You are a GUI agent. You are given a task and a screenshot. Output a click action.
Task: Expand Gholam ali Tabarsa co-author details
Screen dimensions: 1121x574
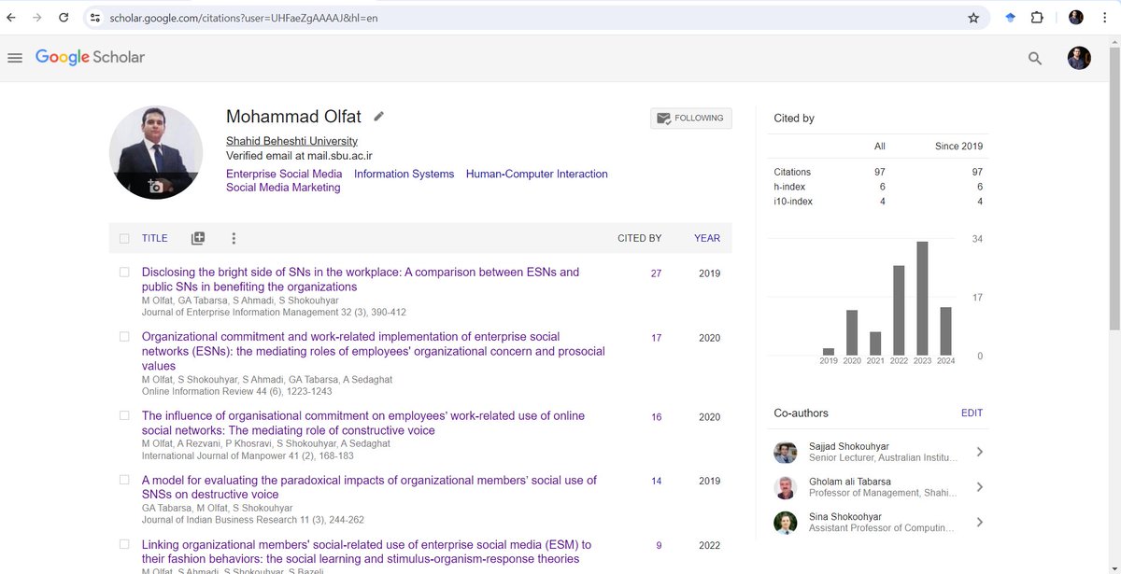coord(980,486)
